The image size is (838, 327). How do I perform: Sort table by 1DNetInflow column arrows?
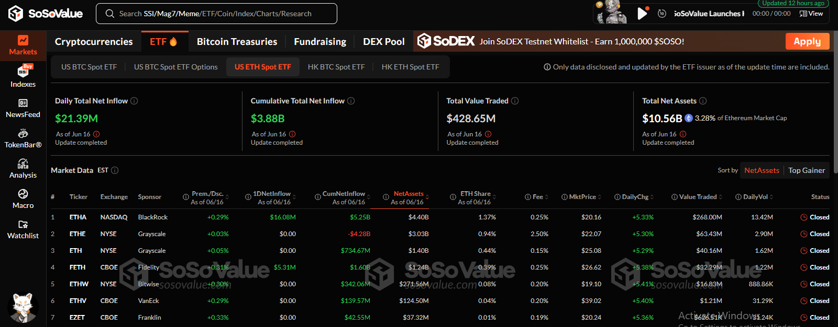pos(294,197)
